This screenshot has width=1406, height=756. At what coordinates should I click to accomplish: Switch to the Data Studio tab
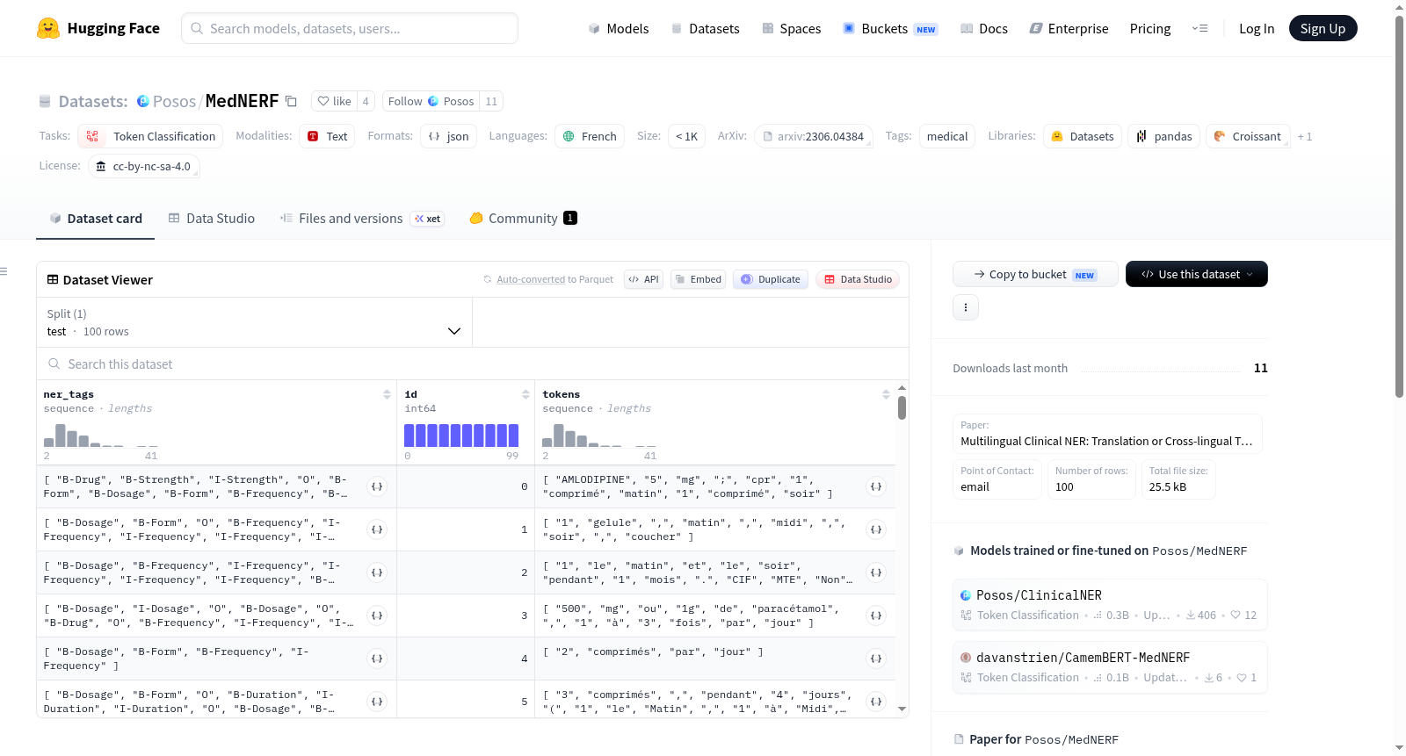[x=212, y=219]
